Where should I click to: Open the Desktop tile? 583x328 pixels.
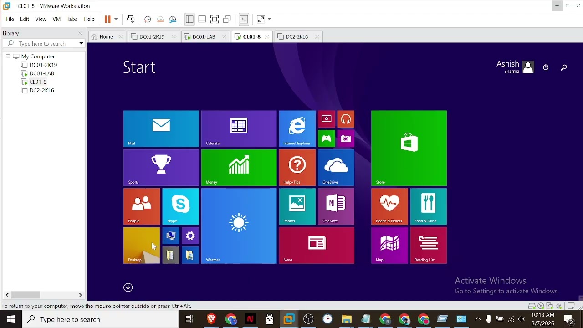(142, 246)
